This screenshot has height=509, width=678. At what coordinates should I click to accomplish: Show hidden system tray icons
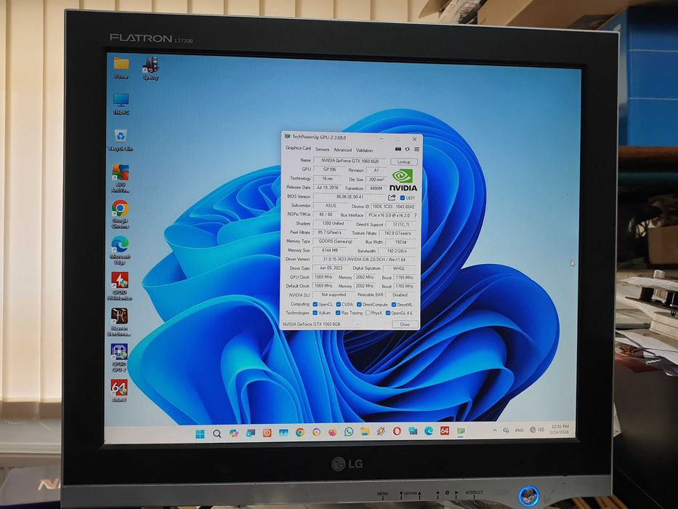pos(495,430)
